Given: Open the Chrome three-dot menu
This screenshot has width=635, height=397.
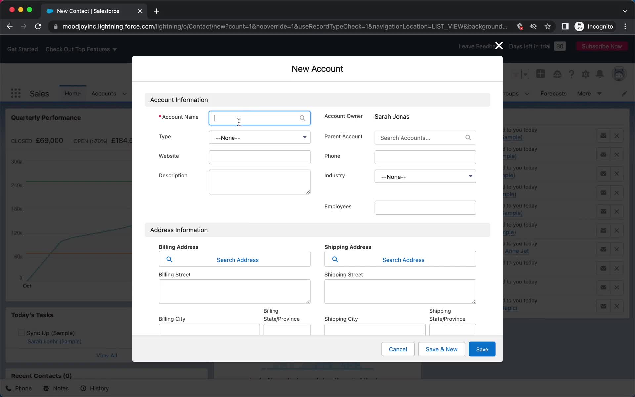Looking at the screenshot, I should tap(625, 26).
